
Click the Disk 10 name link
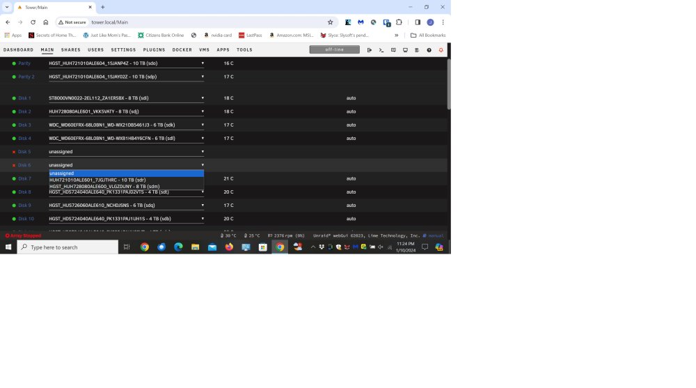[x=26, y=219]
